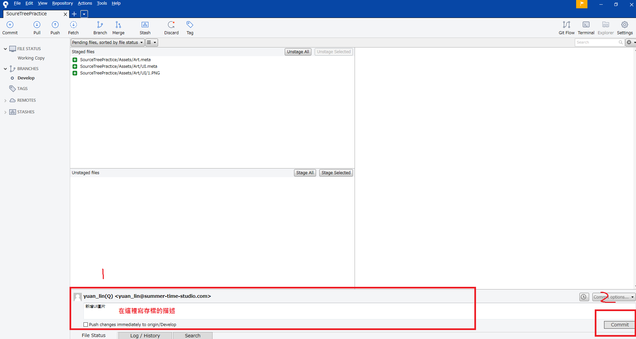Select Working Copy in sidebar
Screen dimensions: 636x339
pyautogui.click(x=31, y=58)
